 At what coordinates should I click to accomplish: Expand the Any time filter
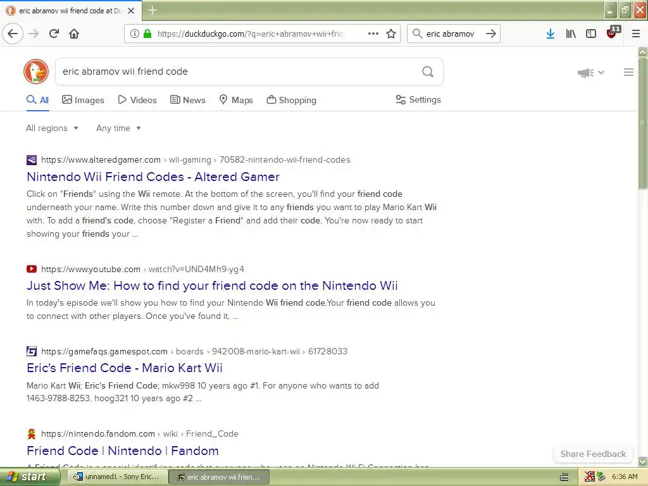(x=118, y=128)
